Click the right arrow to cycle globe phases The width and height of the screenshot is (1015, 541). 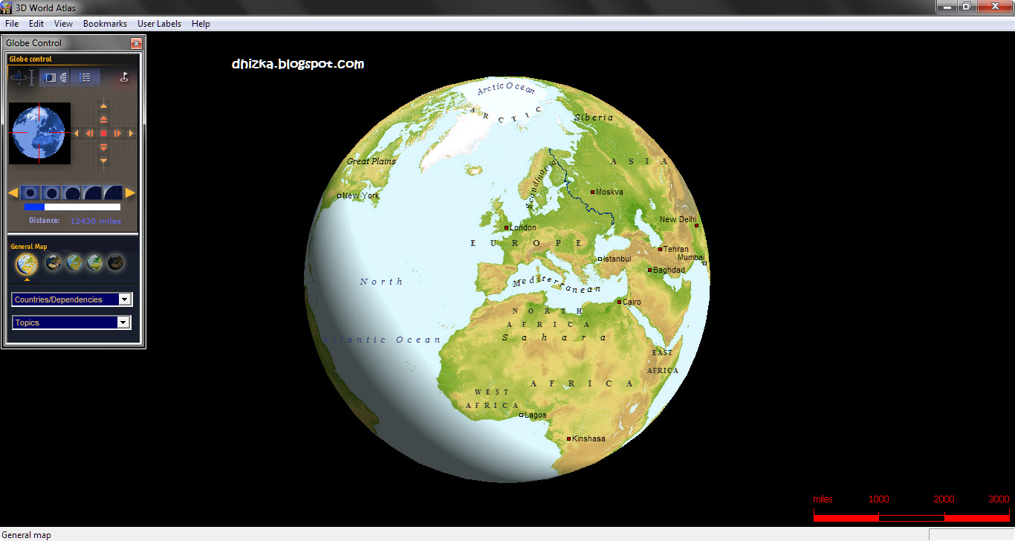coord(131,192)
